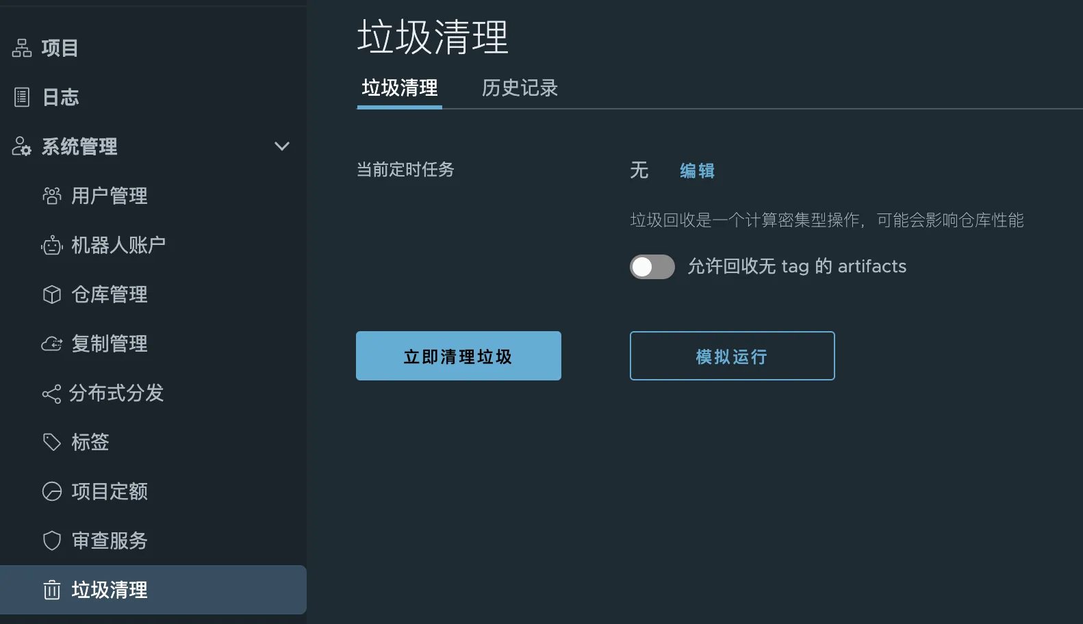Image resolution: width=1083 pixels, height=624 pixels.
Task: Click the 用户管理 users icon
Action: pos(52,196)
